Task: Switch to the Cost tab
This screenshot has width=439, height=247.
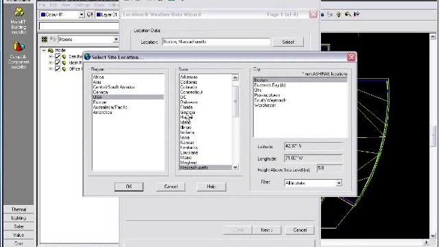Action: (x=19, y=244)
